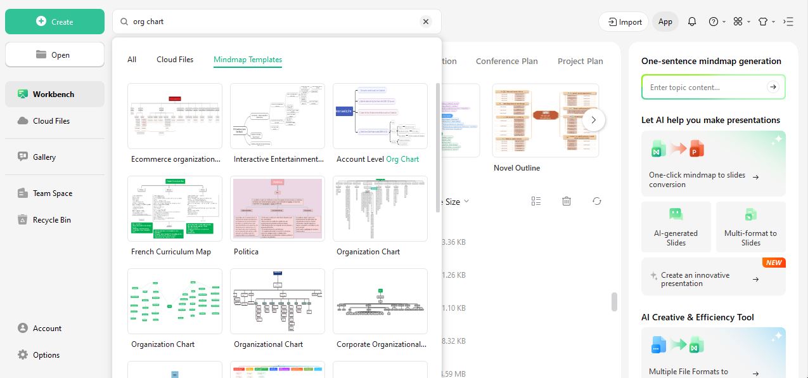Click the trash delete icon
This screenshot has width=808, height=378.
pyautogui.click(x=567, y=201)
